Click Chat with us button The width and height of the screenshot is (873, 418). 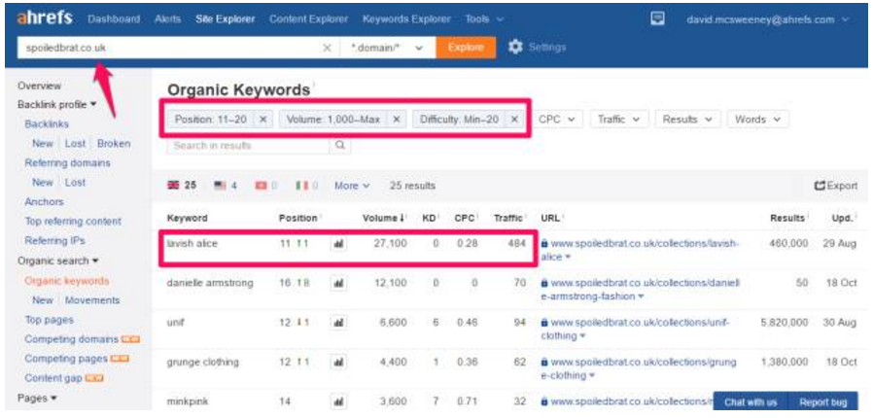pos(751,401)
